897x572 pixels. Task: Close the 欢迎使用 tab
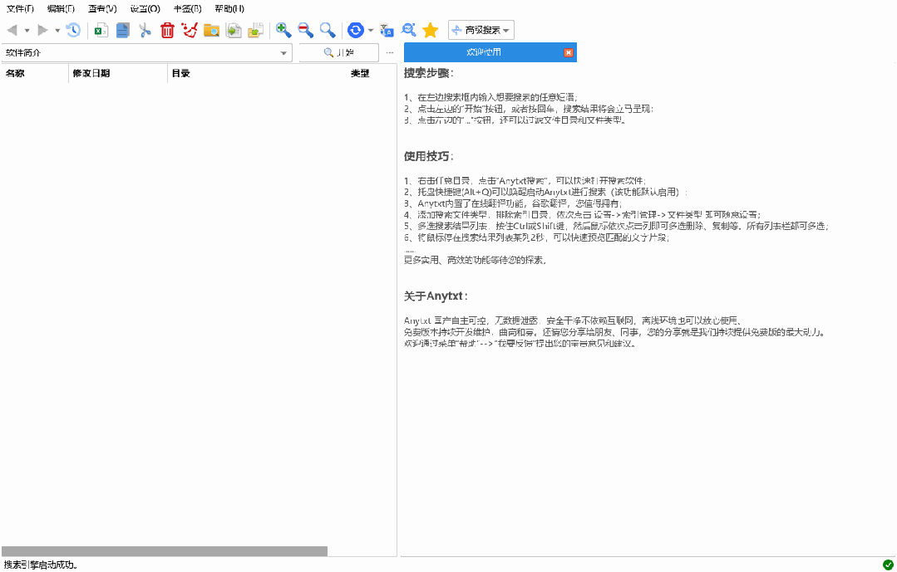click(x=568, y=52)
